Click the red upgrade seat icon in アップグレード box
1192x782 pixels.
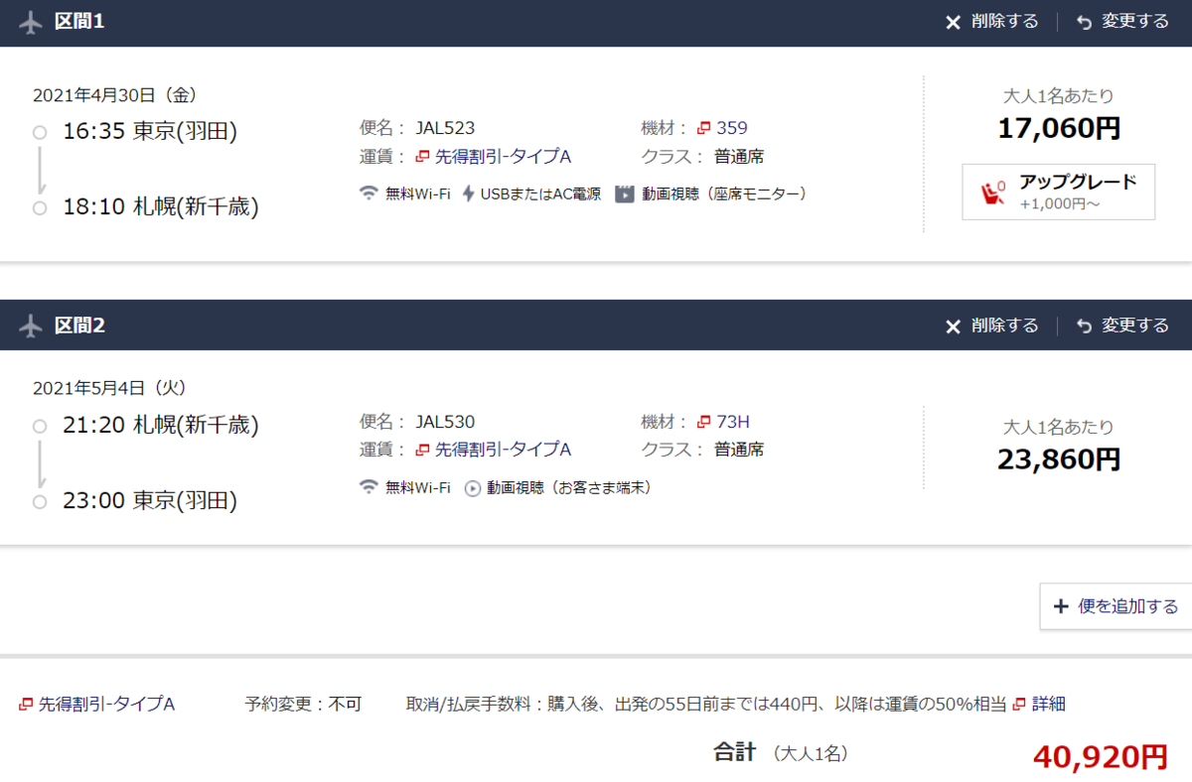coord(990,193)
